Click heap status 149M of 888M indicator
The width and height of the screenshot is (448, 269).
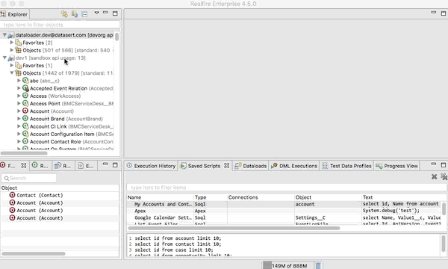[x=287, y=265]
